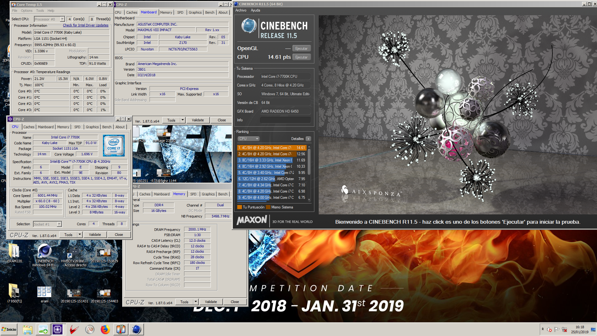Open the red swoosh taskbar icon
Screen dimensions: 597x336
pyautogui.click(x=74, y=329)
